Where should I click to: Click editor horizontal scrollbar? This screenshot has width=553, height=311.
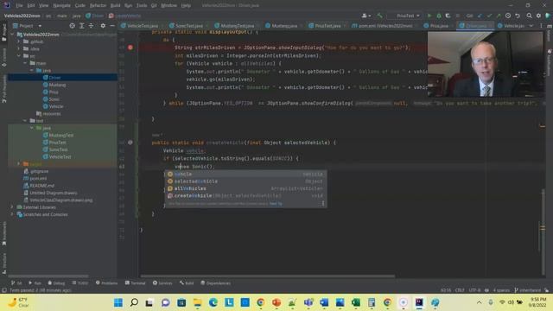pyautogui.click(x=267, y=276)
